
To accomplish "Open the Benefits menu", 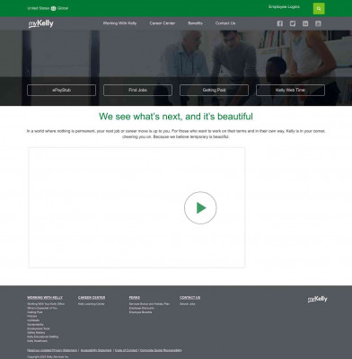I will click(195, 23).
